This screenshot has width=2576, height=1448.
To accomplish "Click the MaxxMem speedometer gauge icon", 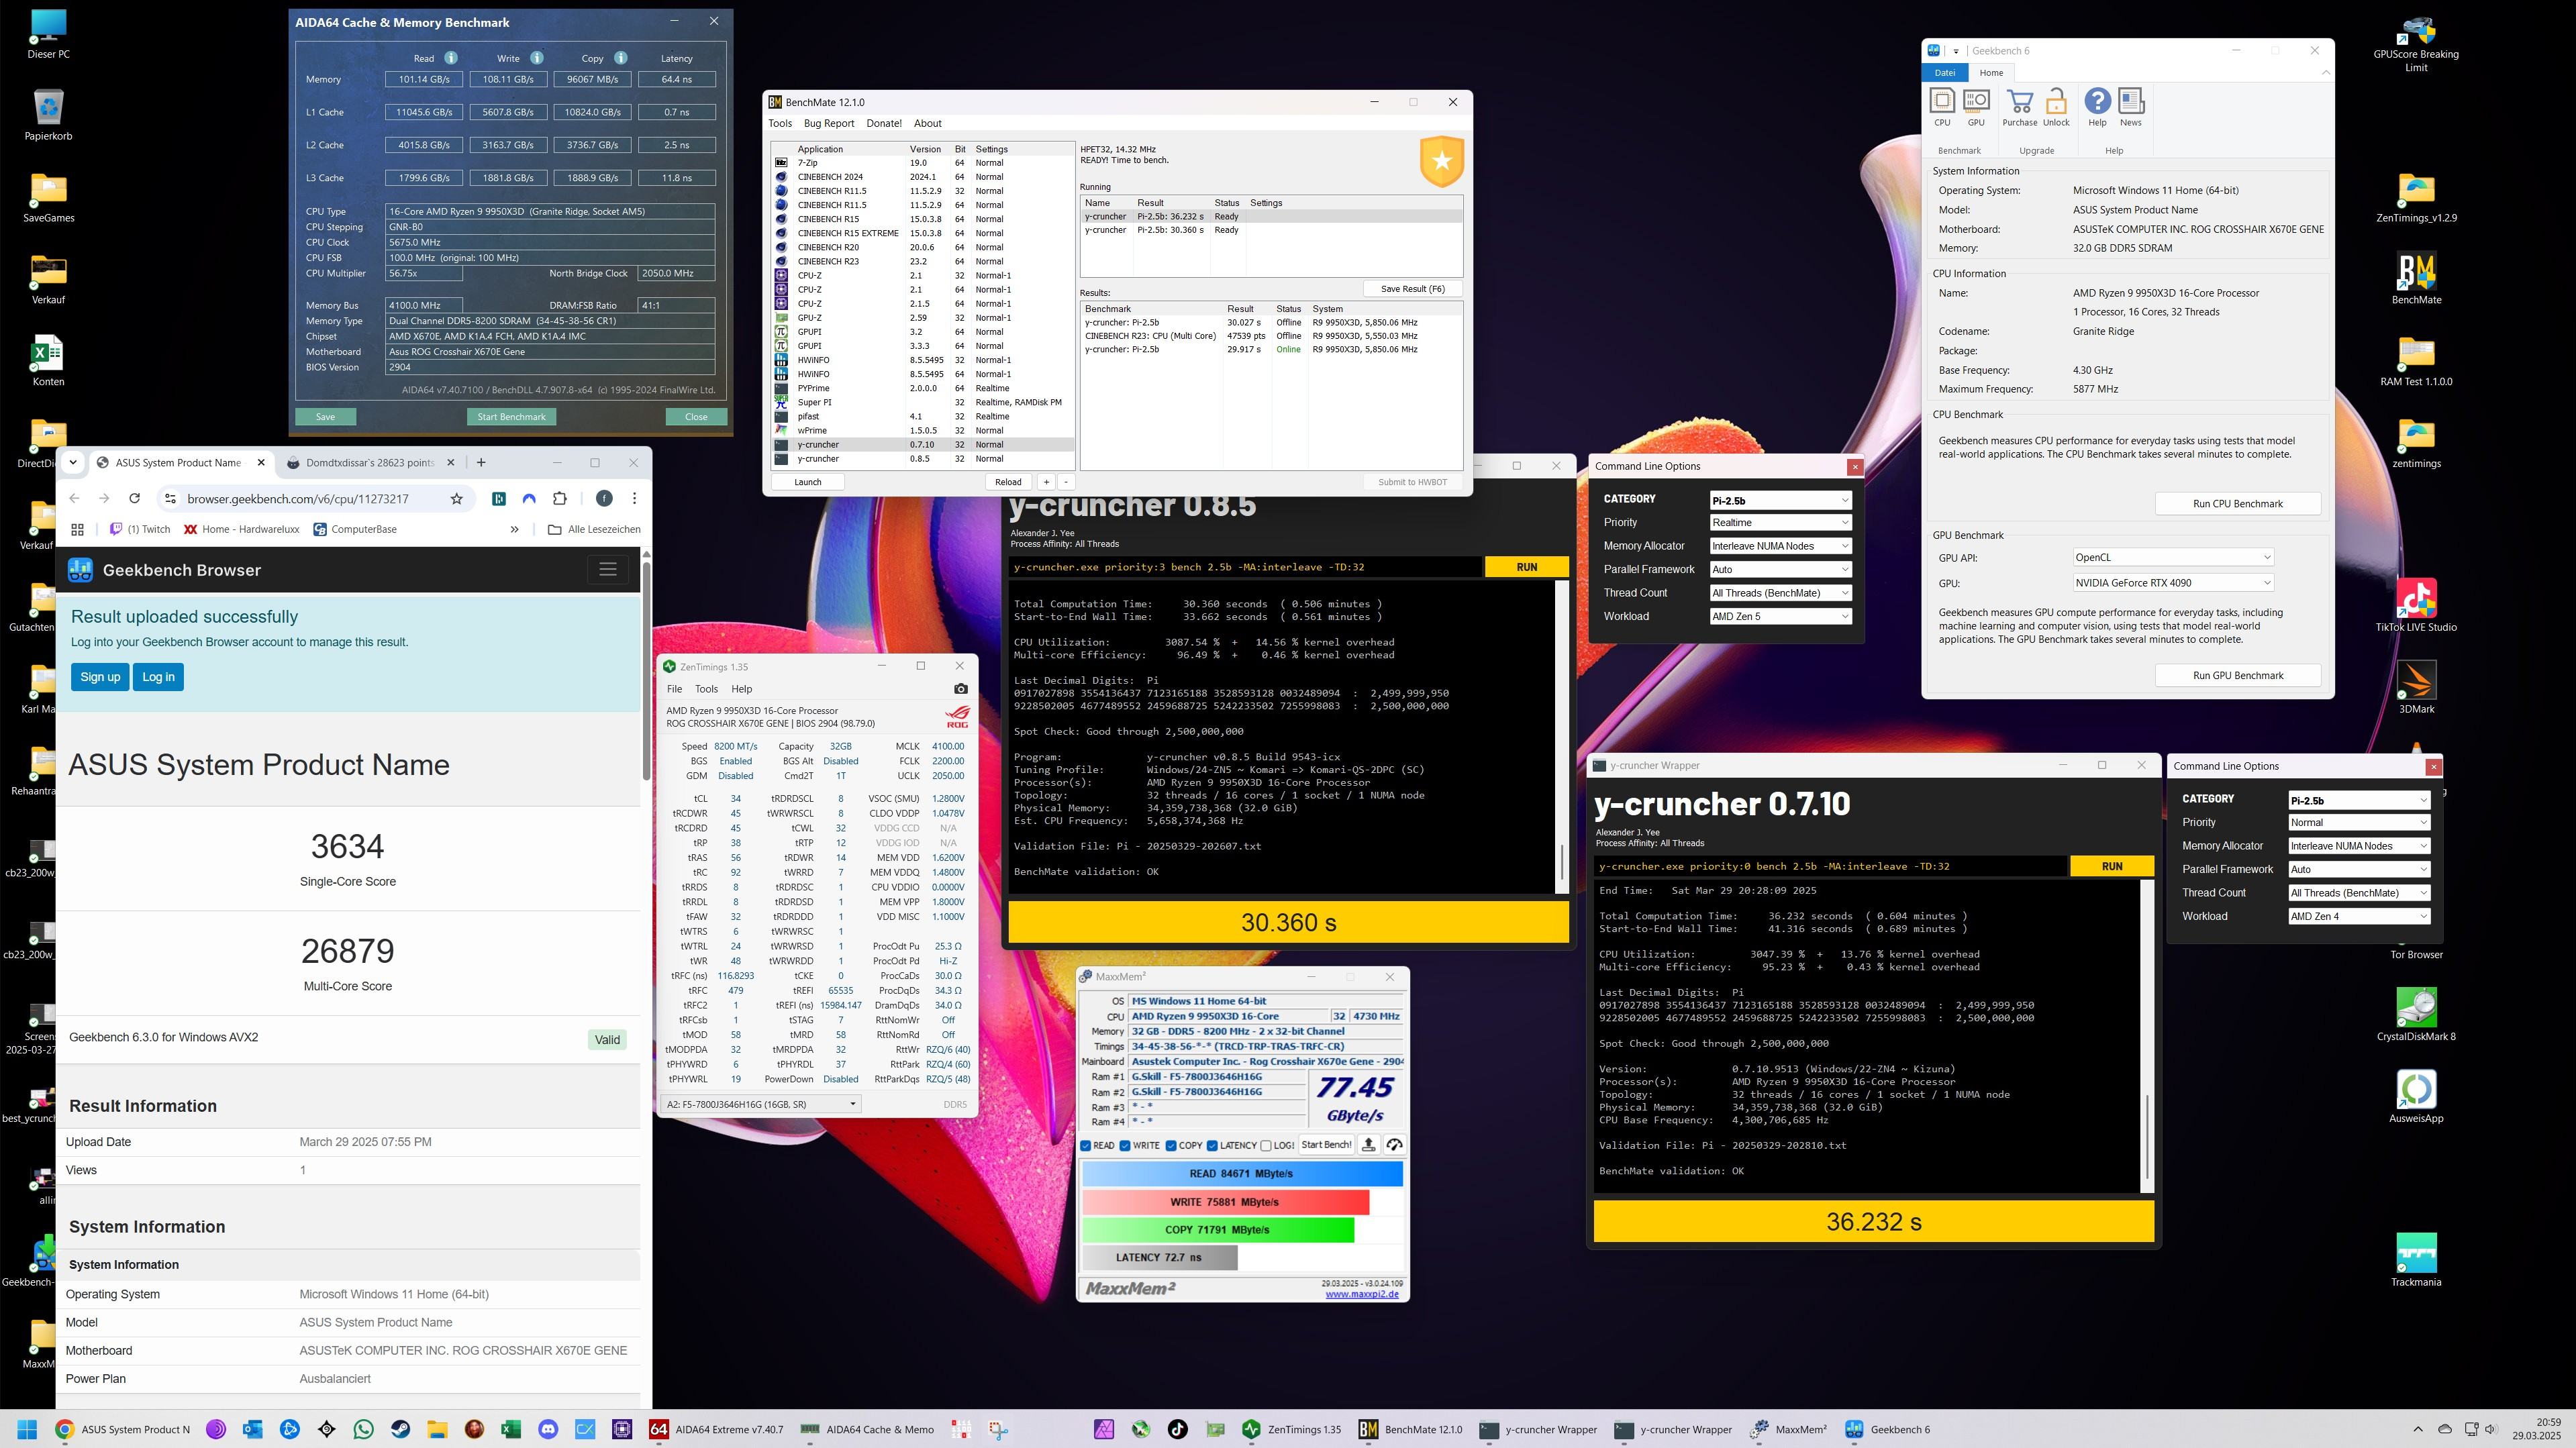I will pos(1394,1145).
